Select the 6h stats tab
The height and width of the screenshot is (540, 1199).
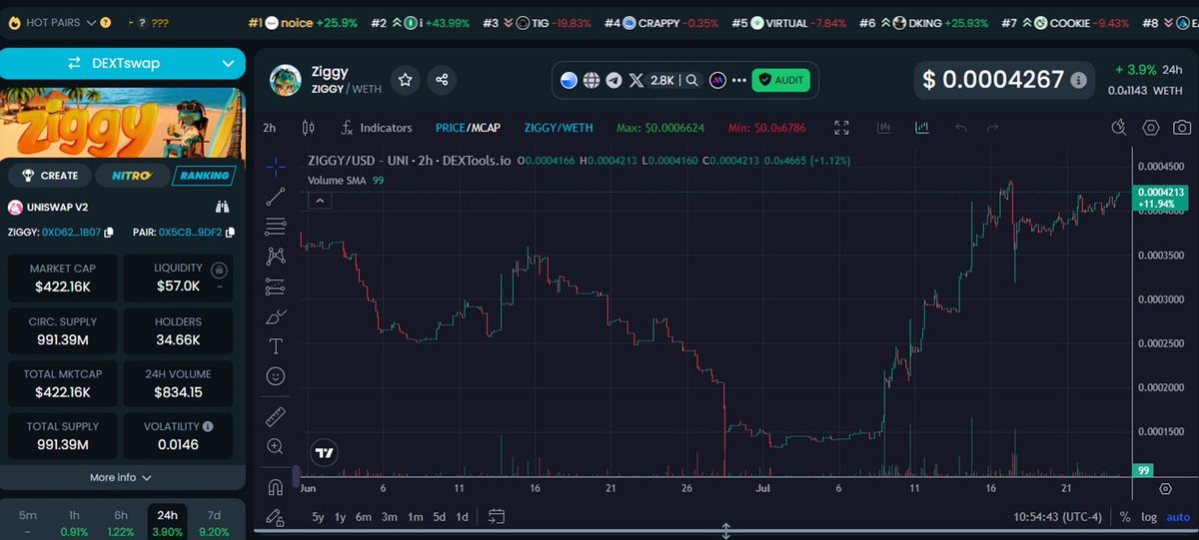(x=120, y=521)
